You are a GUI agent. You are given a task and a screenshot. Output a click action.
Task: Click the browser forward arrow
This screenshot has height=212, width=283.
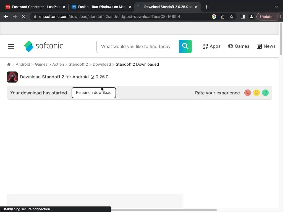(x=15, y=17)
